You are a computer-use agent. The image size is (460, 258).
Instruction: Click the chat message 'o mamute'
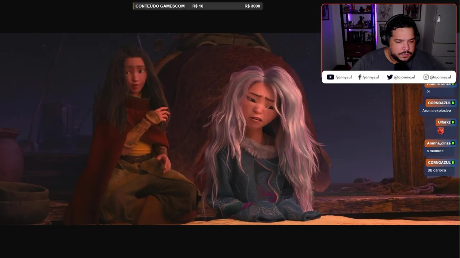(435, 151)
